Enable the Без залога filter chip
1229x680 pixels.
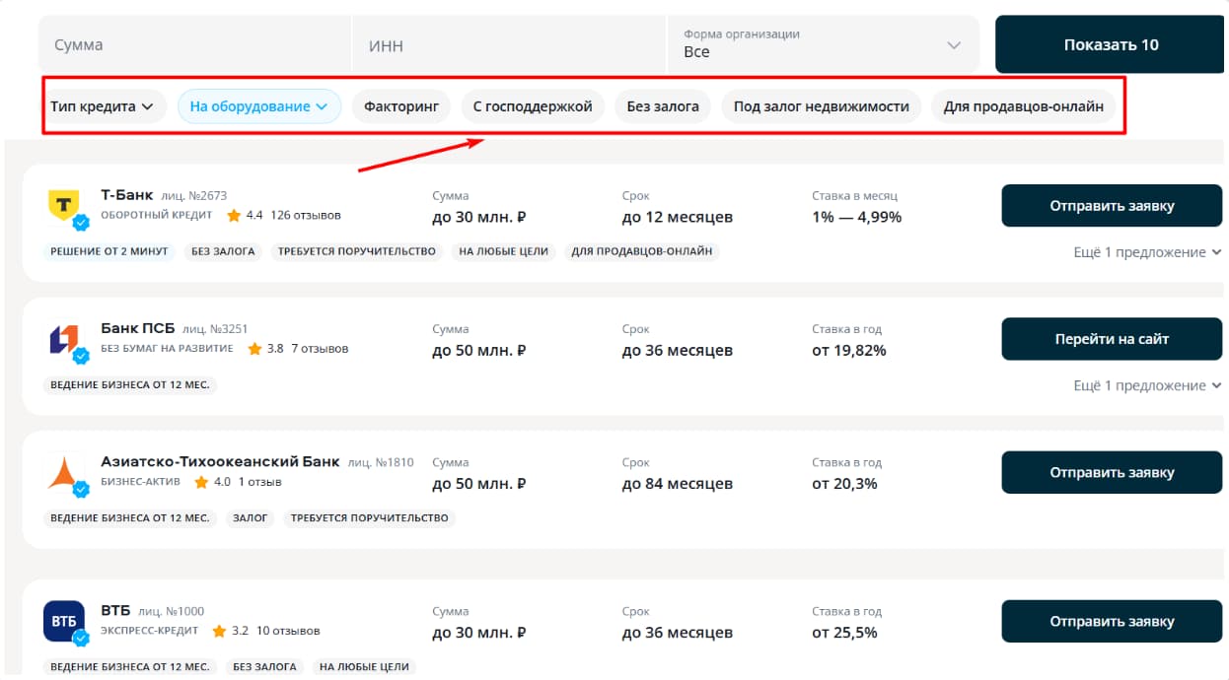point(663,106)
